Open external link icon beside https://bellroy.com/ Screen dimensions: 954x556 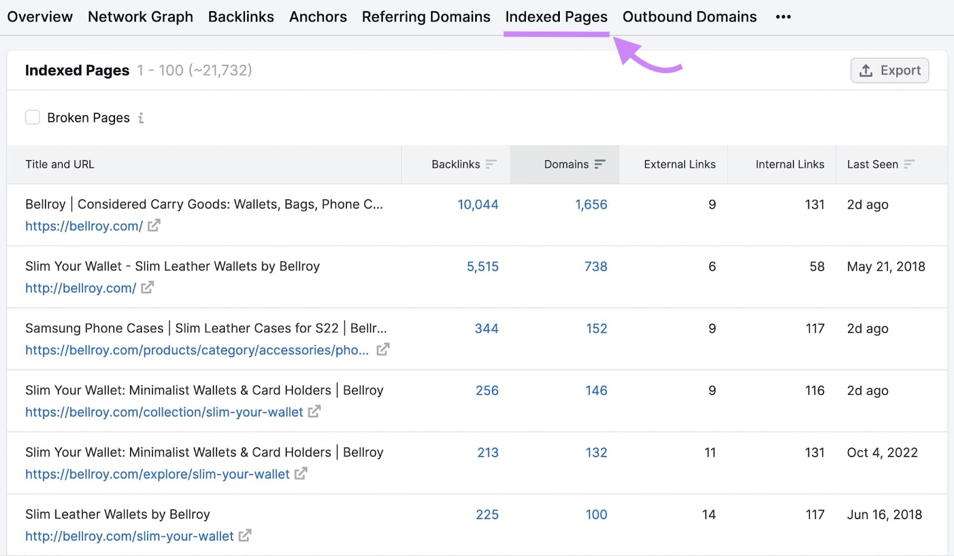click(x=154, y=226)
